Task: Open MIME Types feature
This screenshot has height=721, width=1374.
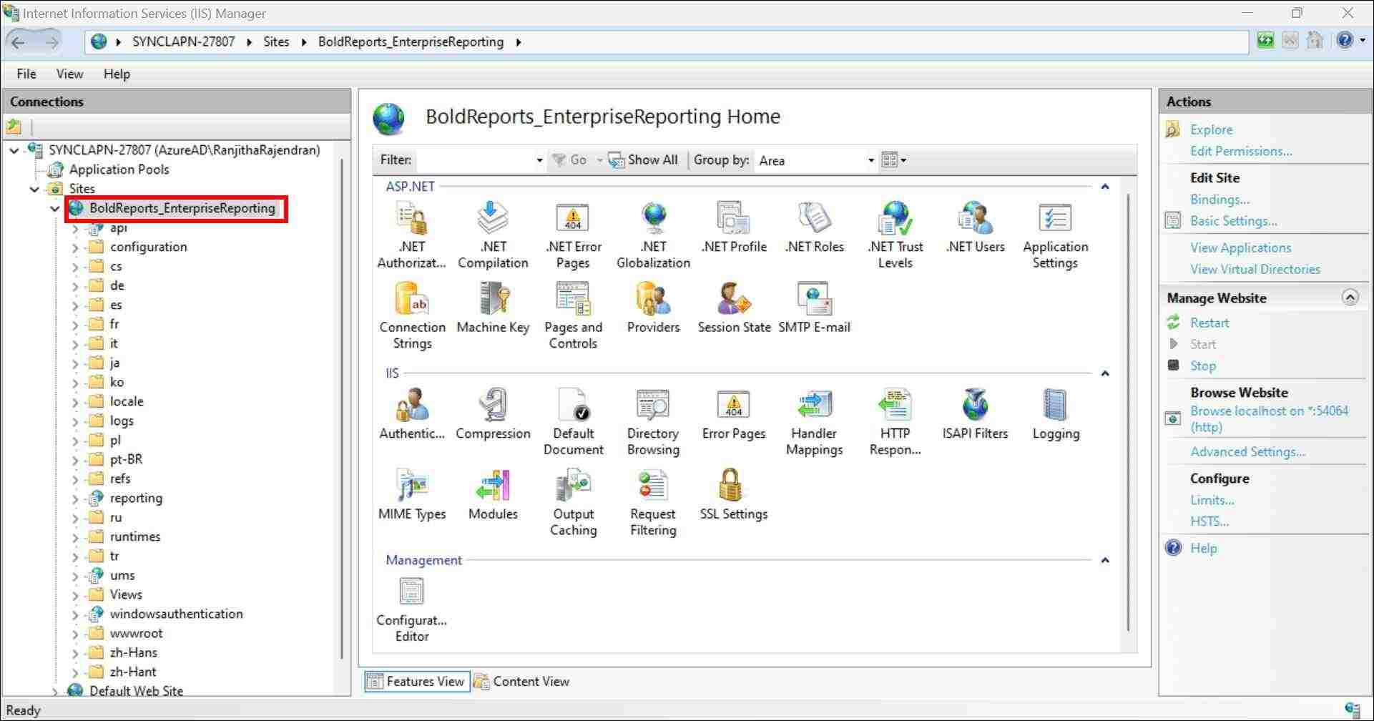Action: point(412,495)
